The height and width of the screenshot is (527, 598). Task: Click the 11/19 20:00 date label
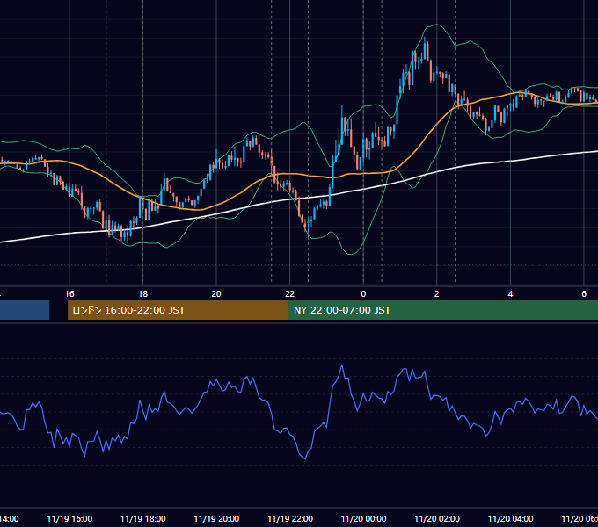216,518
